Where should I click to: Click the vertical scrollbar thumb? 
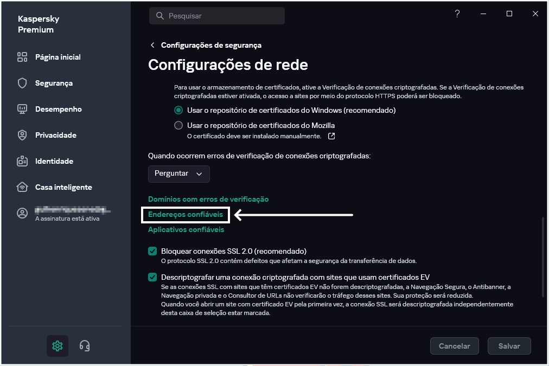[x=543, y=256]
